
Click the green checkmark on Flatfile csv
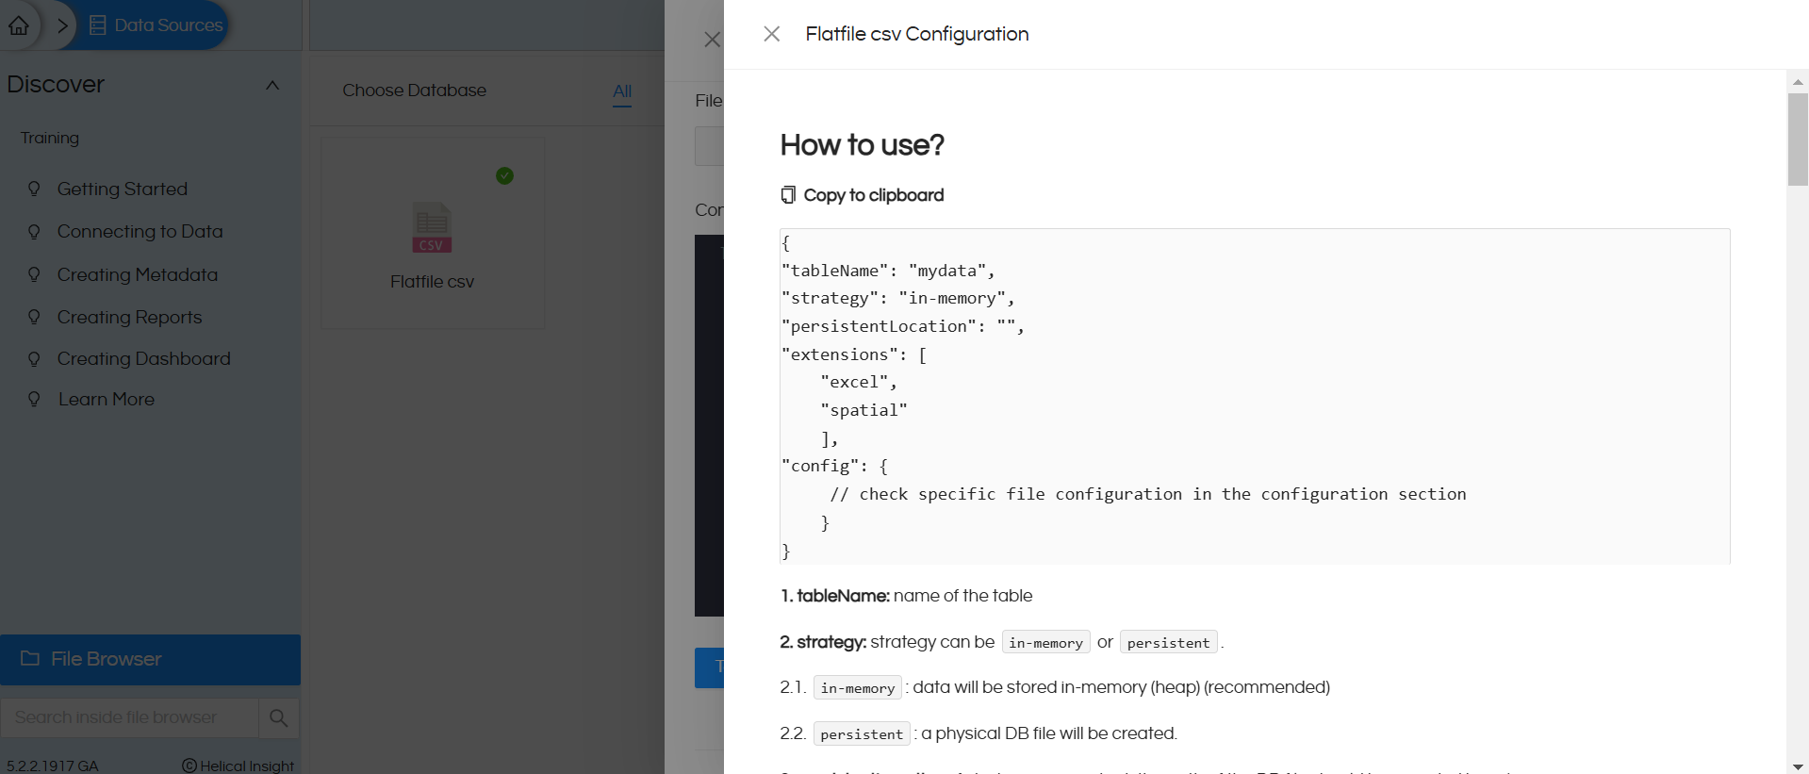(504, 175)
